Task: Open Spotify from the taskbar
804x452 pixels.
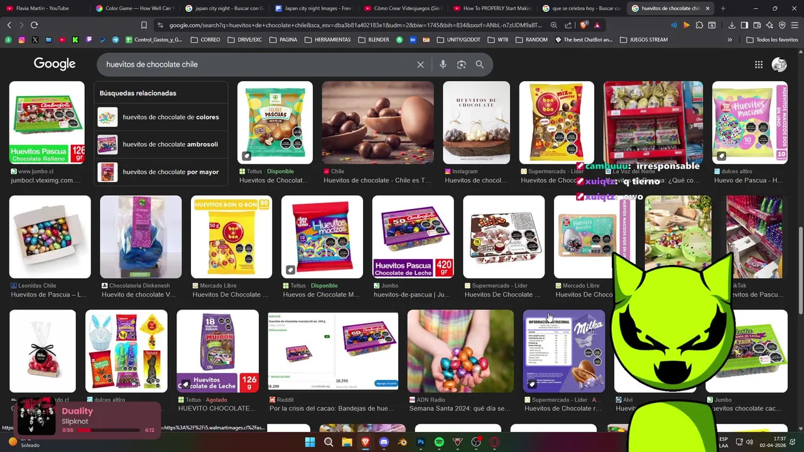Action: click(x=439, y=442)
